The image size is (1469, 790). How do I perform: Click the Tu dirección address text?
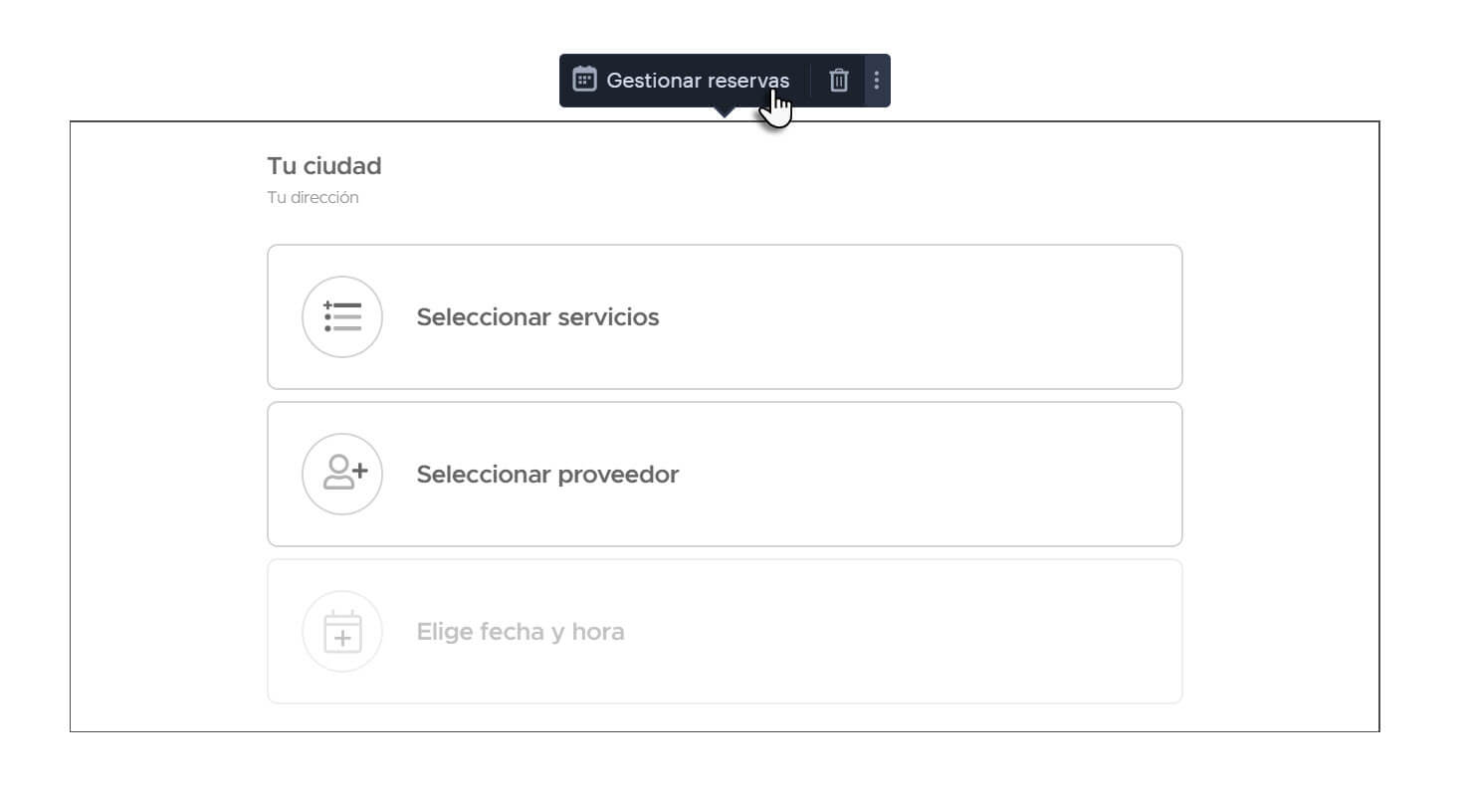pos(313,198)
